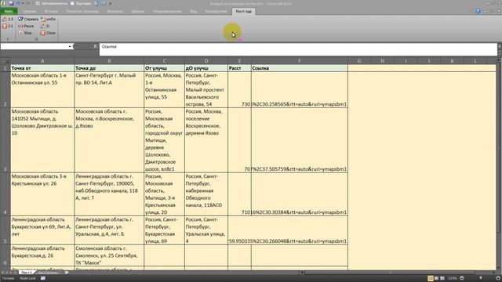Click the select-all corner of the sheet
Screen dimensions: 502x282
(5, 61)
